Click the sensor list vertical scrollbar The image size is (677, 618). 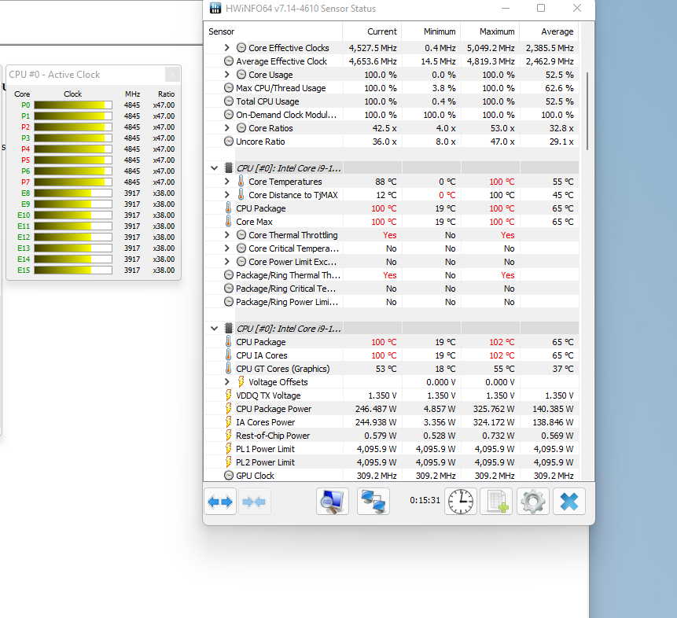click(587, 112)
